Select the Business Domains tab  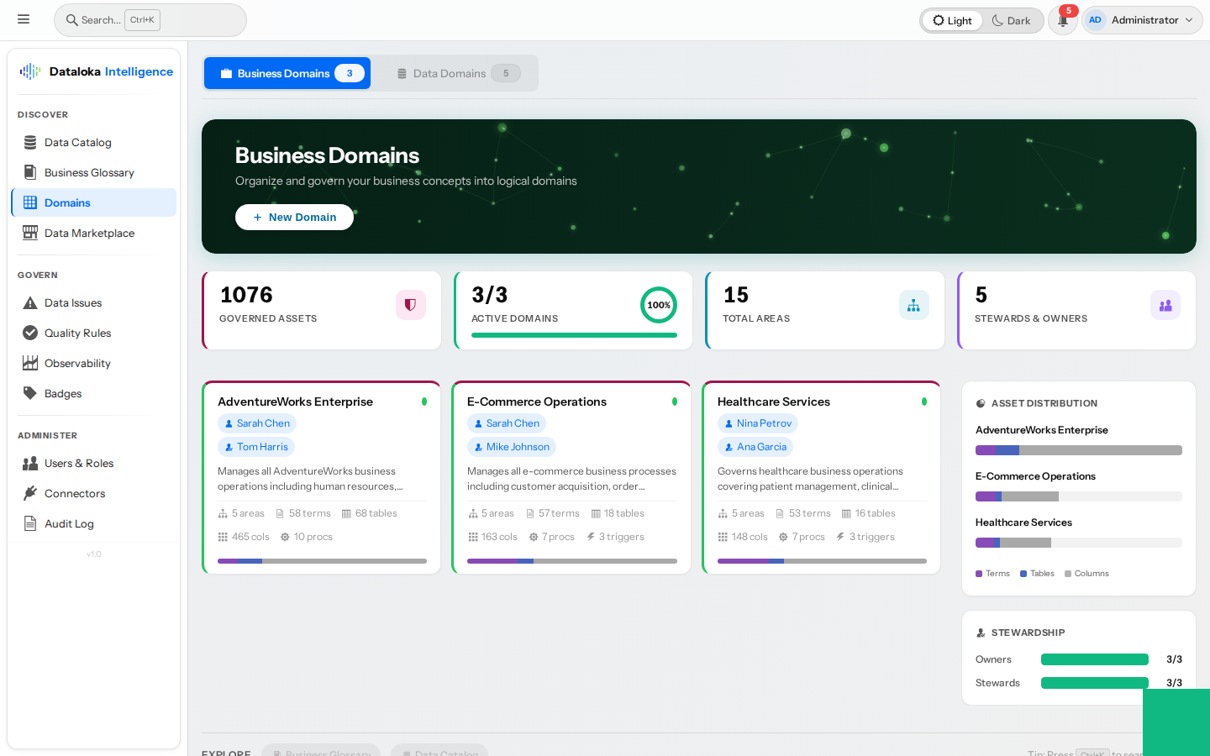coord(287,73)
